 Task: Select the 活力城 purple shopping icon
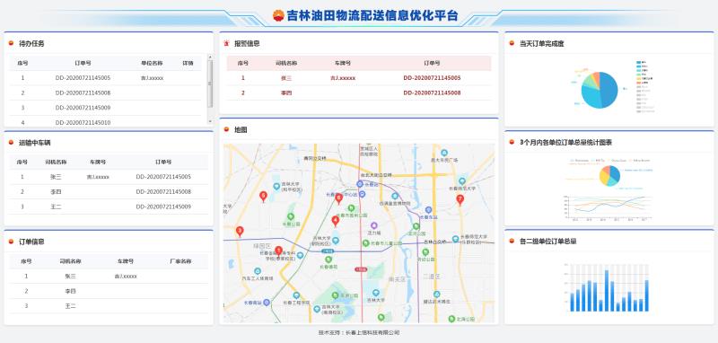point(374,225)
